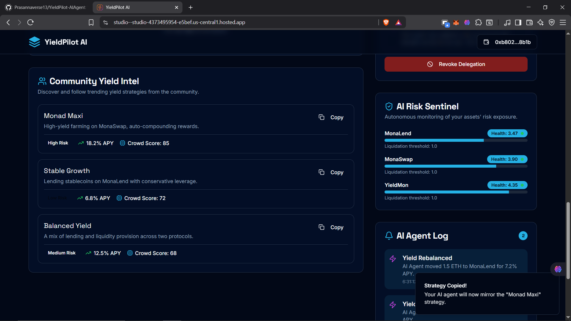Open a new browser tab
571x321 pixels.
tap(191, 7)
